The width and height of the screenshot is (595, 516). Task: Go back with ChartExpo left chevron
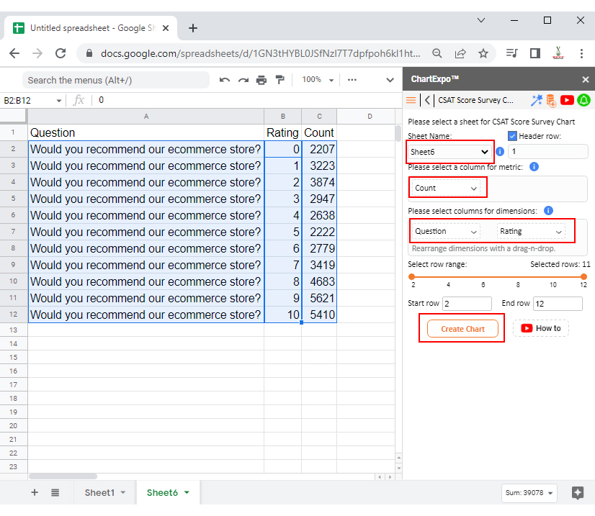(428, 100)
